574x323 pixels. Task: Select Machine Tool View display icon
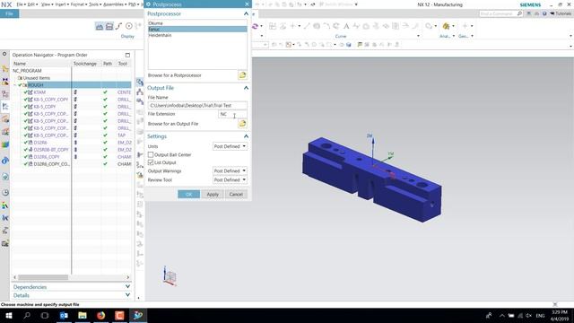(x=109, y=26)
